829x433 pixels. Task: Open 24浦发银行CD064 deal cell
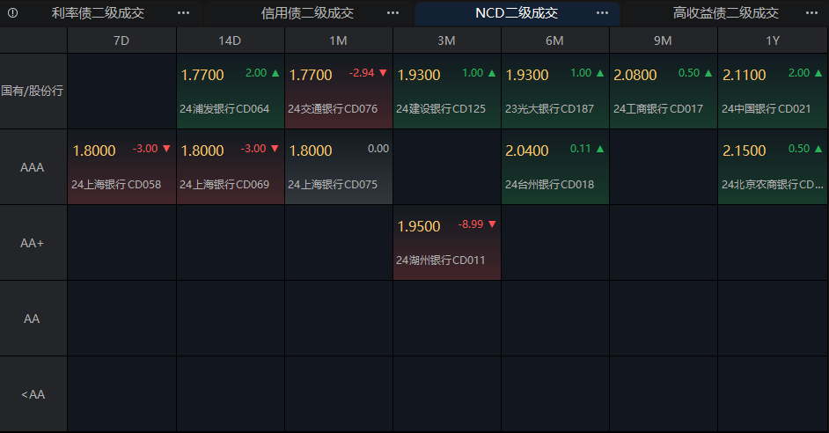tap(231, 91)
